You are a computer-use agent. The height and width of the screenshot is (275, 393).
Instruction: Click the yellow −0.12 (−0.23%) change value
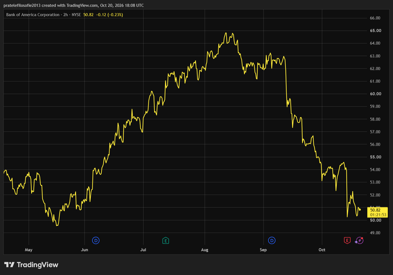[109, 15]
